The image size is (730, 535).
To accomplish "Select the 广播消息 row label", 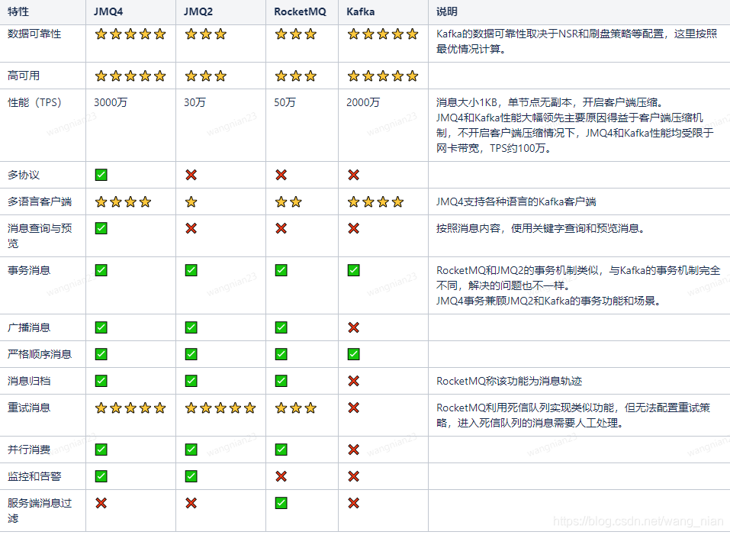I will coord(29,327).
